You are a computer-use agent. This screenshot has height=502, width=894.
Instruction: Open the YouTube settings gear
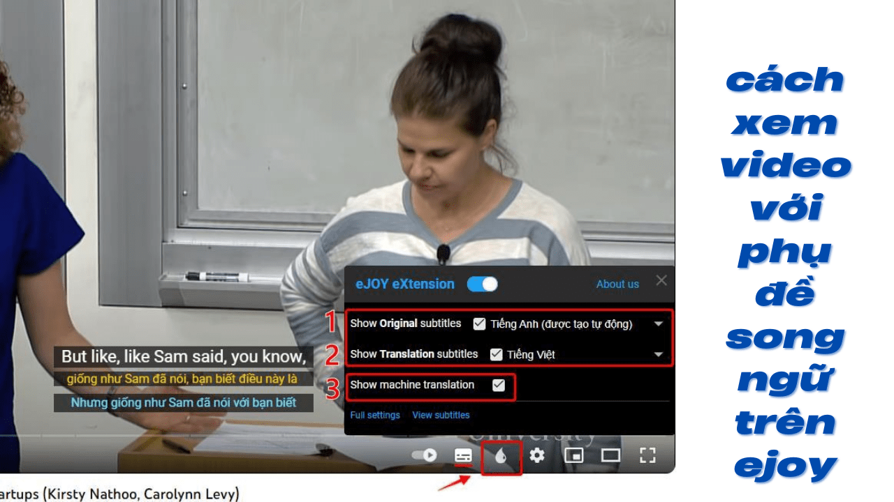(536, 456)
